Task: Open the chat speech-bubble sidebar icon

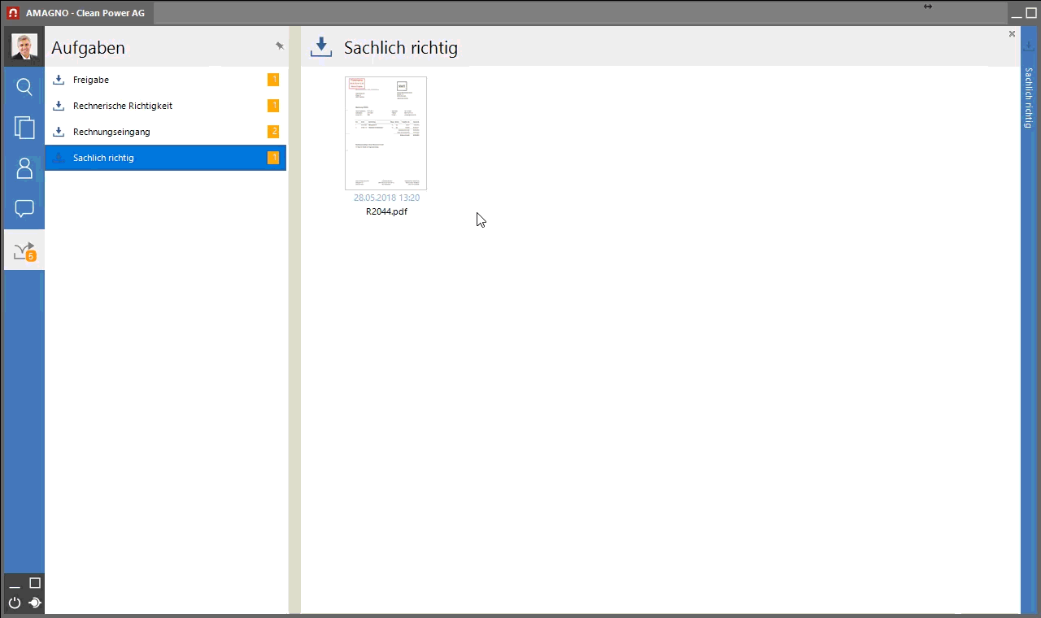Action: pos(24,209)
